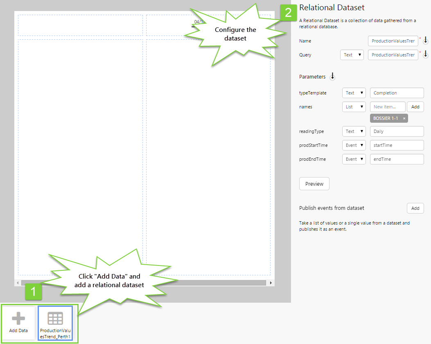The height and width of the screenshot is (344, 431).
Task: Click the arrow icon next to Parameters
Action: 332,76
